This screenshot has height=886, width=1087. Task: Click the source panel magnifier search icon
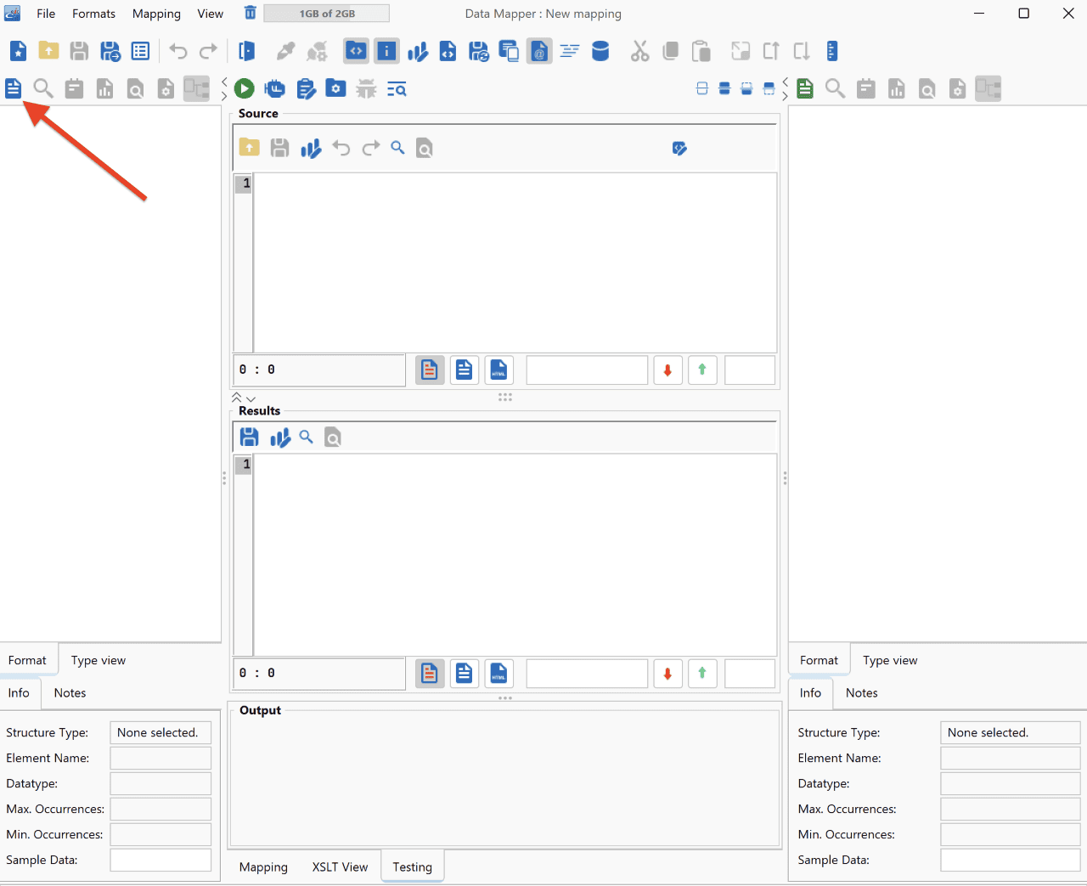tap(43, 88)
